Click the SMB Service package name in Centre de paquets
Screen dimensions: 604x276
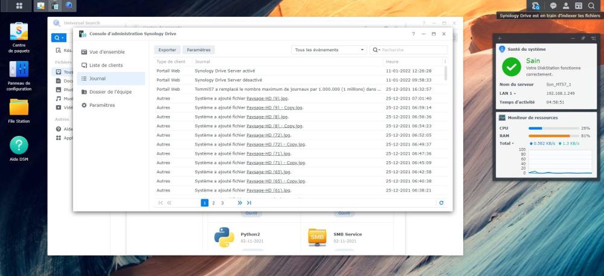click(348, 234)
